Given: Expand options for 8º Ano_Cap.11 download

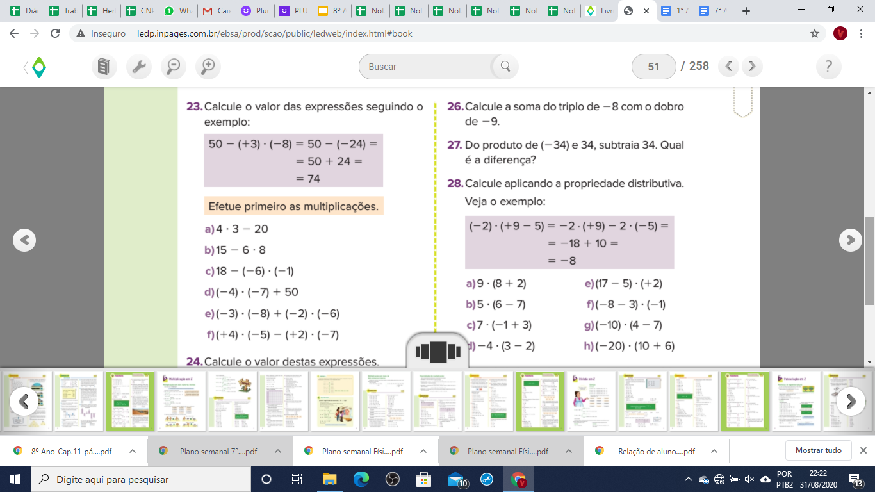Looking at the screenshot, I should [x=133, y=451].
